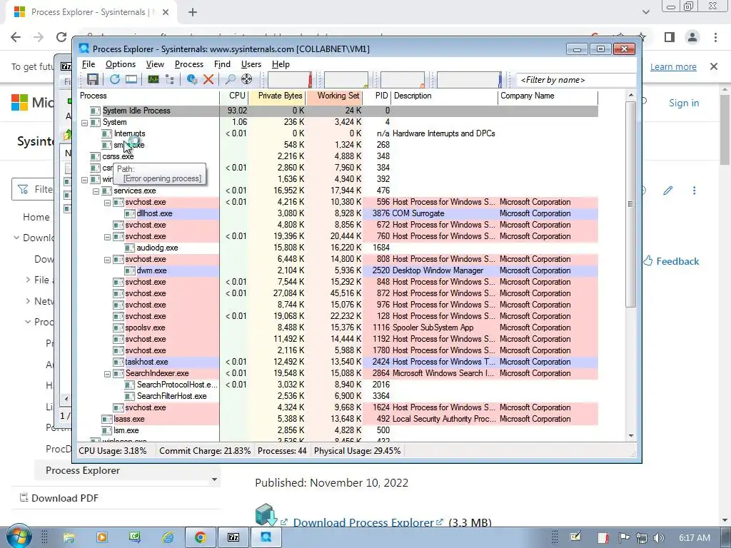Sort by the Working Set column header
This screenshot has width=731, height=548.
click(334, 96)
